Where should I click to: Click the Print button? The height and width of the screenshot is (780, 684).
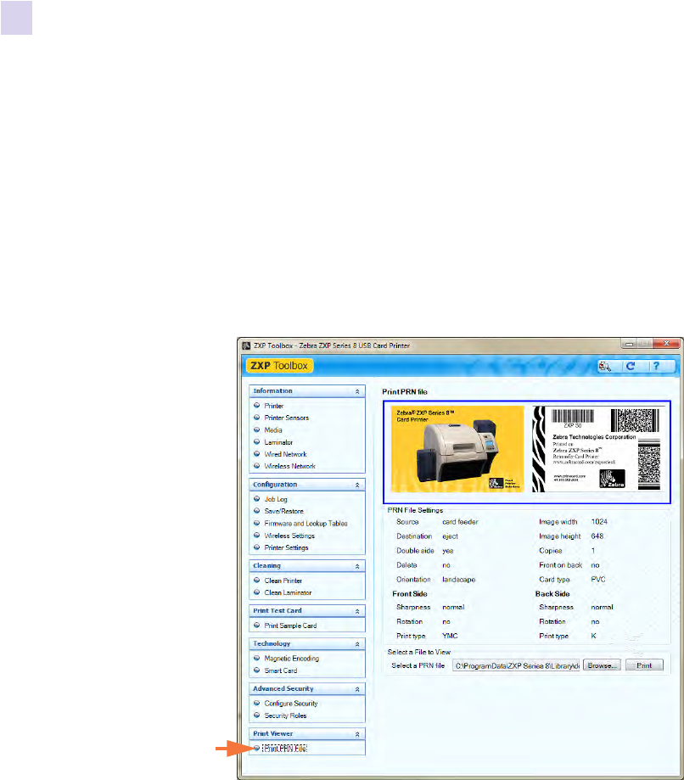tap(644, 665)
